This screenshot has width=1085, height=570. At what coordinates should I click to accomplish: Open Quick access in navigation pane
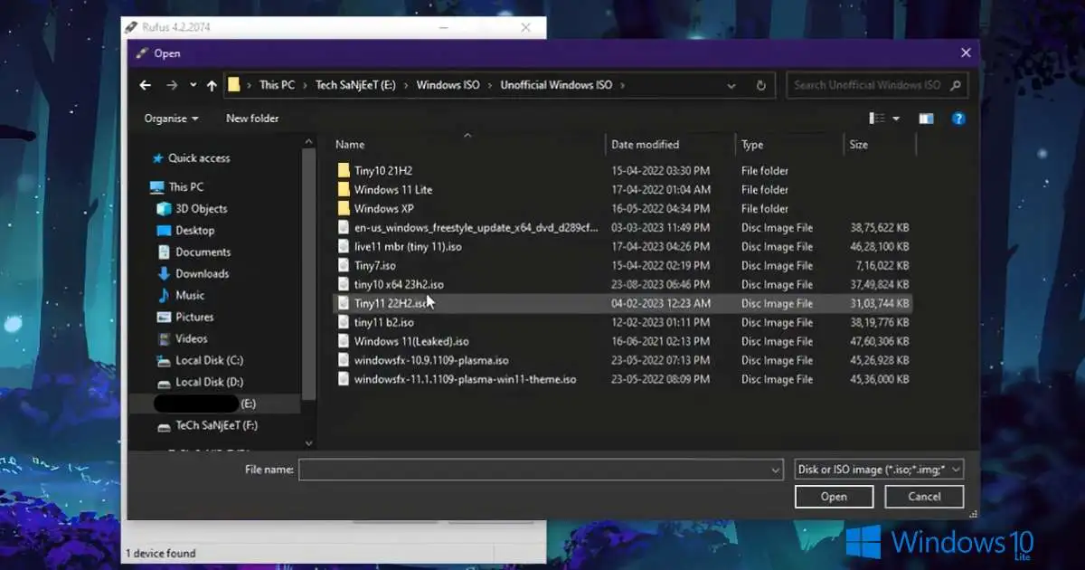[x=199, y=158]
